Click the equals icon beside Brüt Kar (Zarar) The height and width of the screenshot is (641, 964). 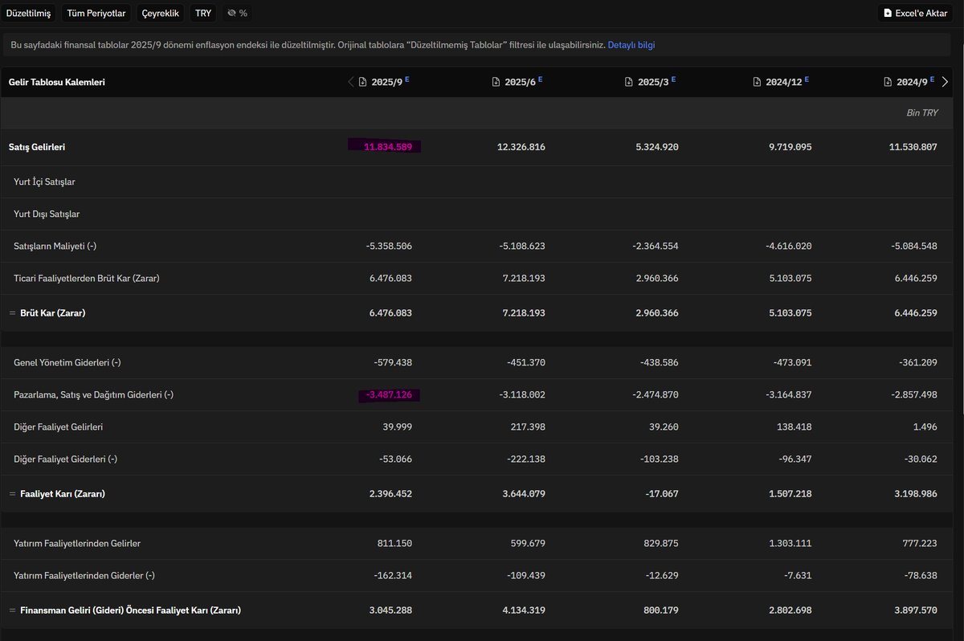pos(12,313)
